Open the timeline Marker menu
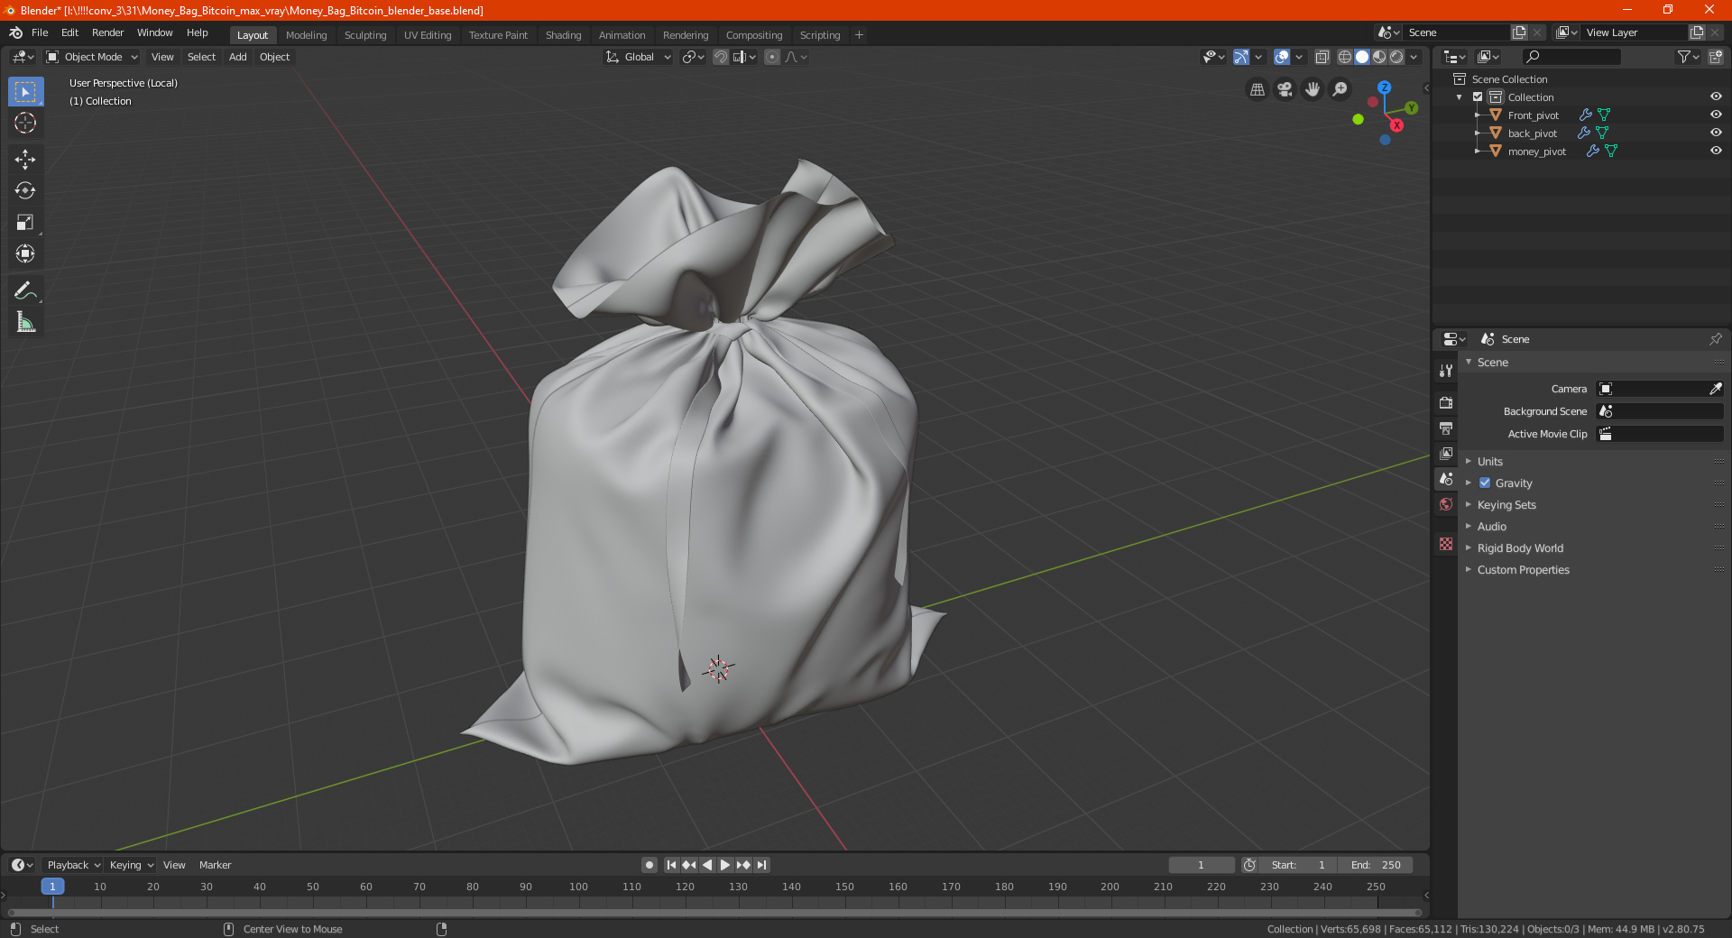 pyautogui.click(x=215, y=865)
